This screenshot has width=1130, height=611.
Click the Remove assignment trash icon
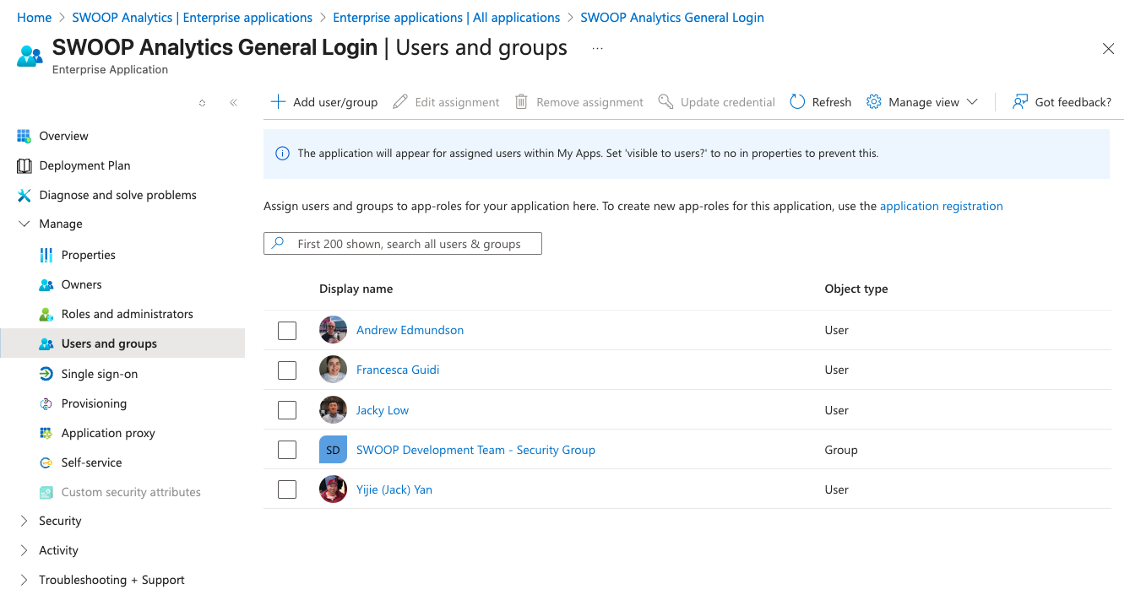click(x=522, y=102)
